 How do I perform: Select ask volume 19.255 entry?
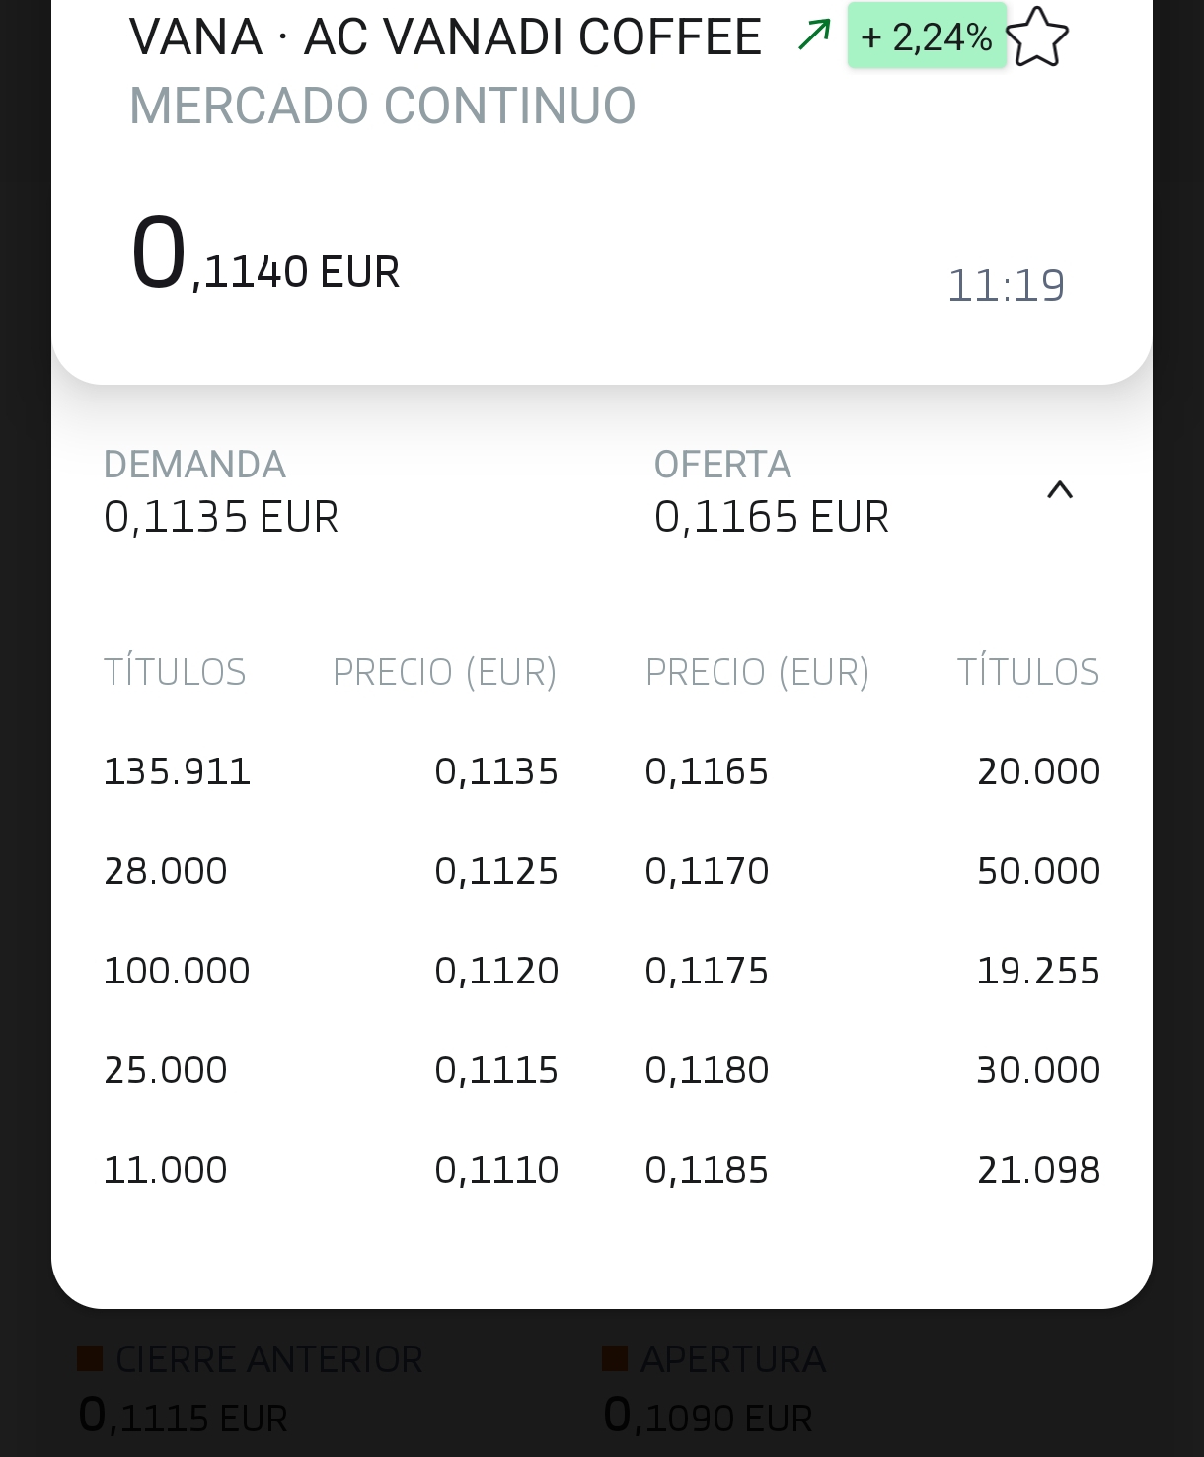click(1038, 971)
